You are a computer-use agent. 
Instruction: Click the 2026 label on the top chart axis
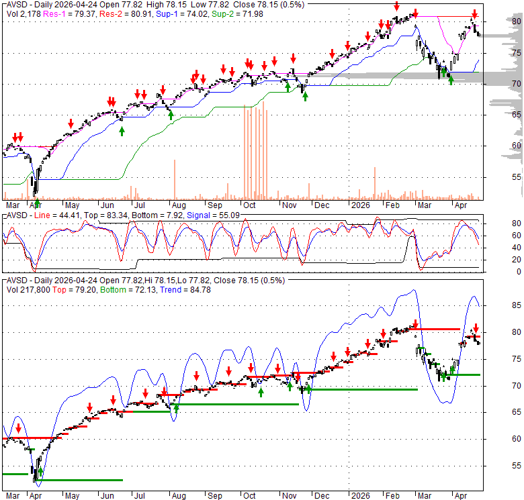click(x=356, y=205)
